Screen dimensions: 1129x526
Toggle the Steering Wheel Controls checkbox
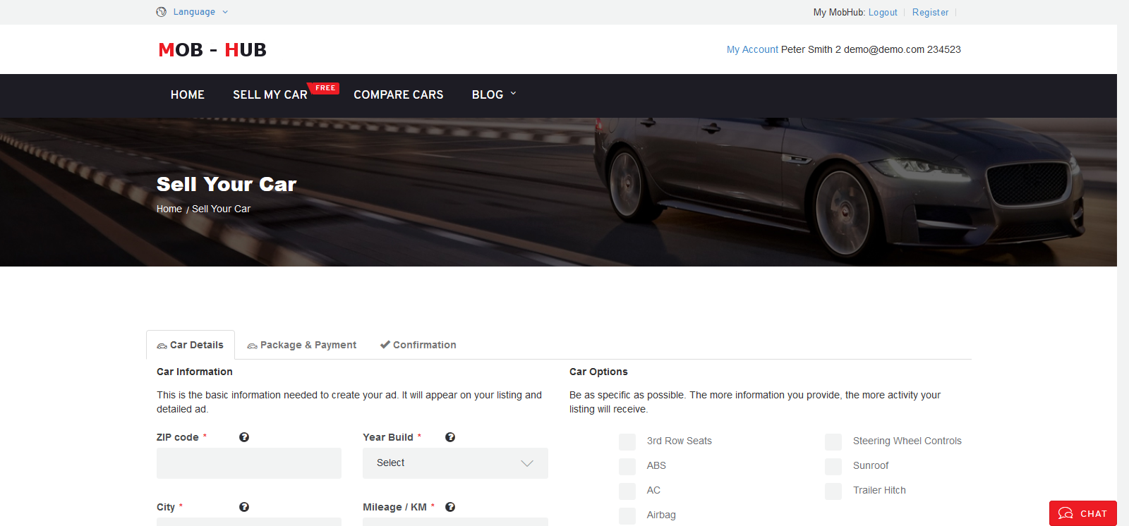(833, 442)
